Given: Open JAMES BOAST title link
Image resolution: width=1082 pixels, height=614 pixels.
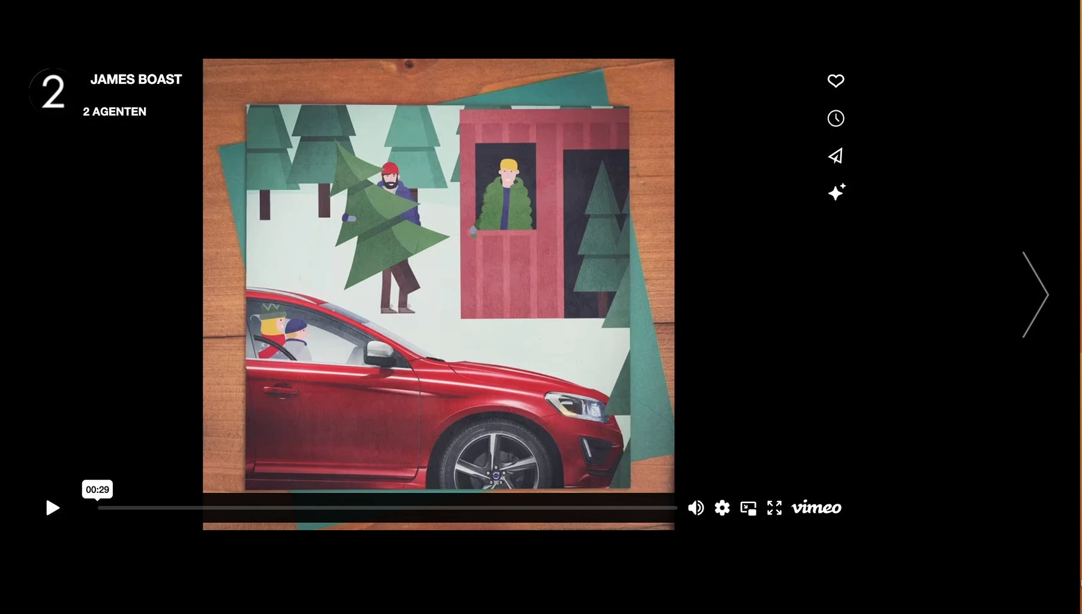Looking at the screenshot, I should [136, 79].
